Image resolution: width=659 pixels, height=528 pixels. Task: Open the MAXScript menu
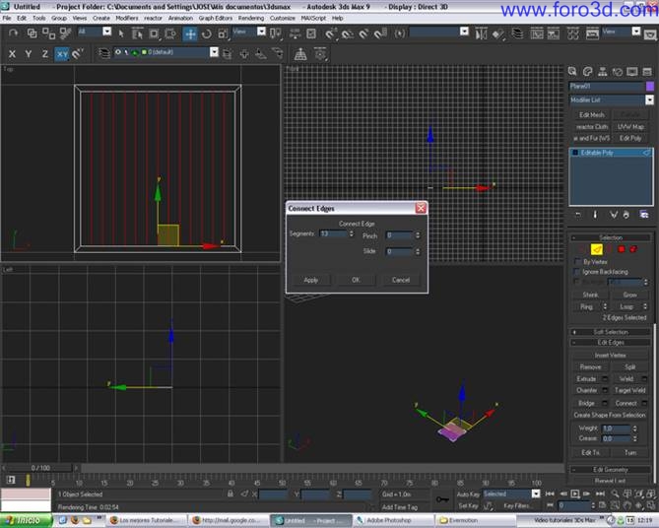point(313,18)
